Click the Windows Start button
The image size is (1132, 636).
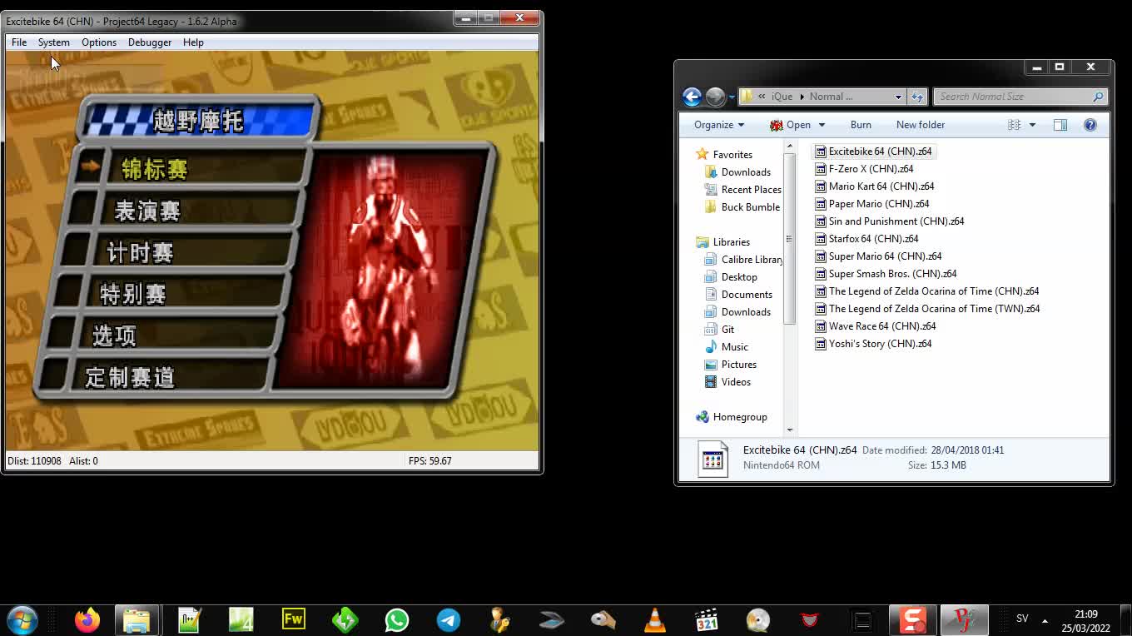click(x=22, y=620)
